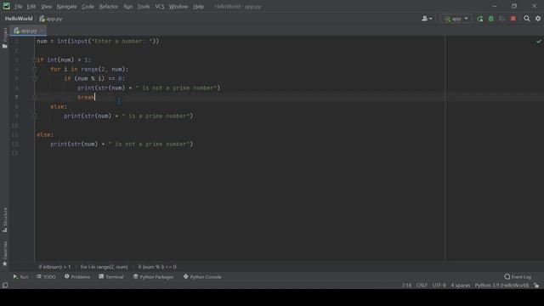Image resolution: width=544 pixels, height=306 pixels.
Task: Toggle read-only lock icon in status bar
Action: [x=536, y=286]
